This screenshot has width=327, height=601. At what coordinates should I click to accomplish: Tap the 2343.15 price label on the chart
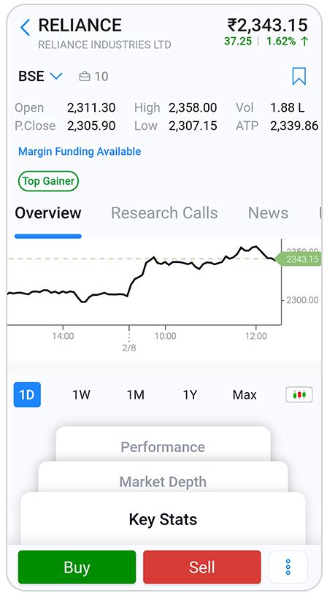tap(299, 259)
